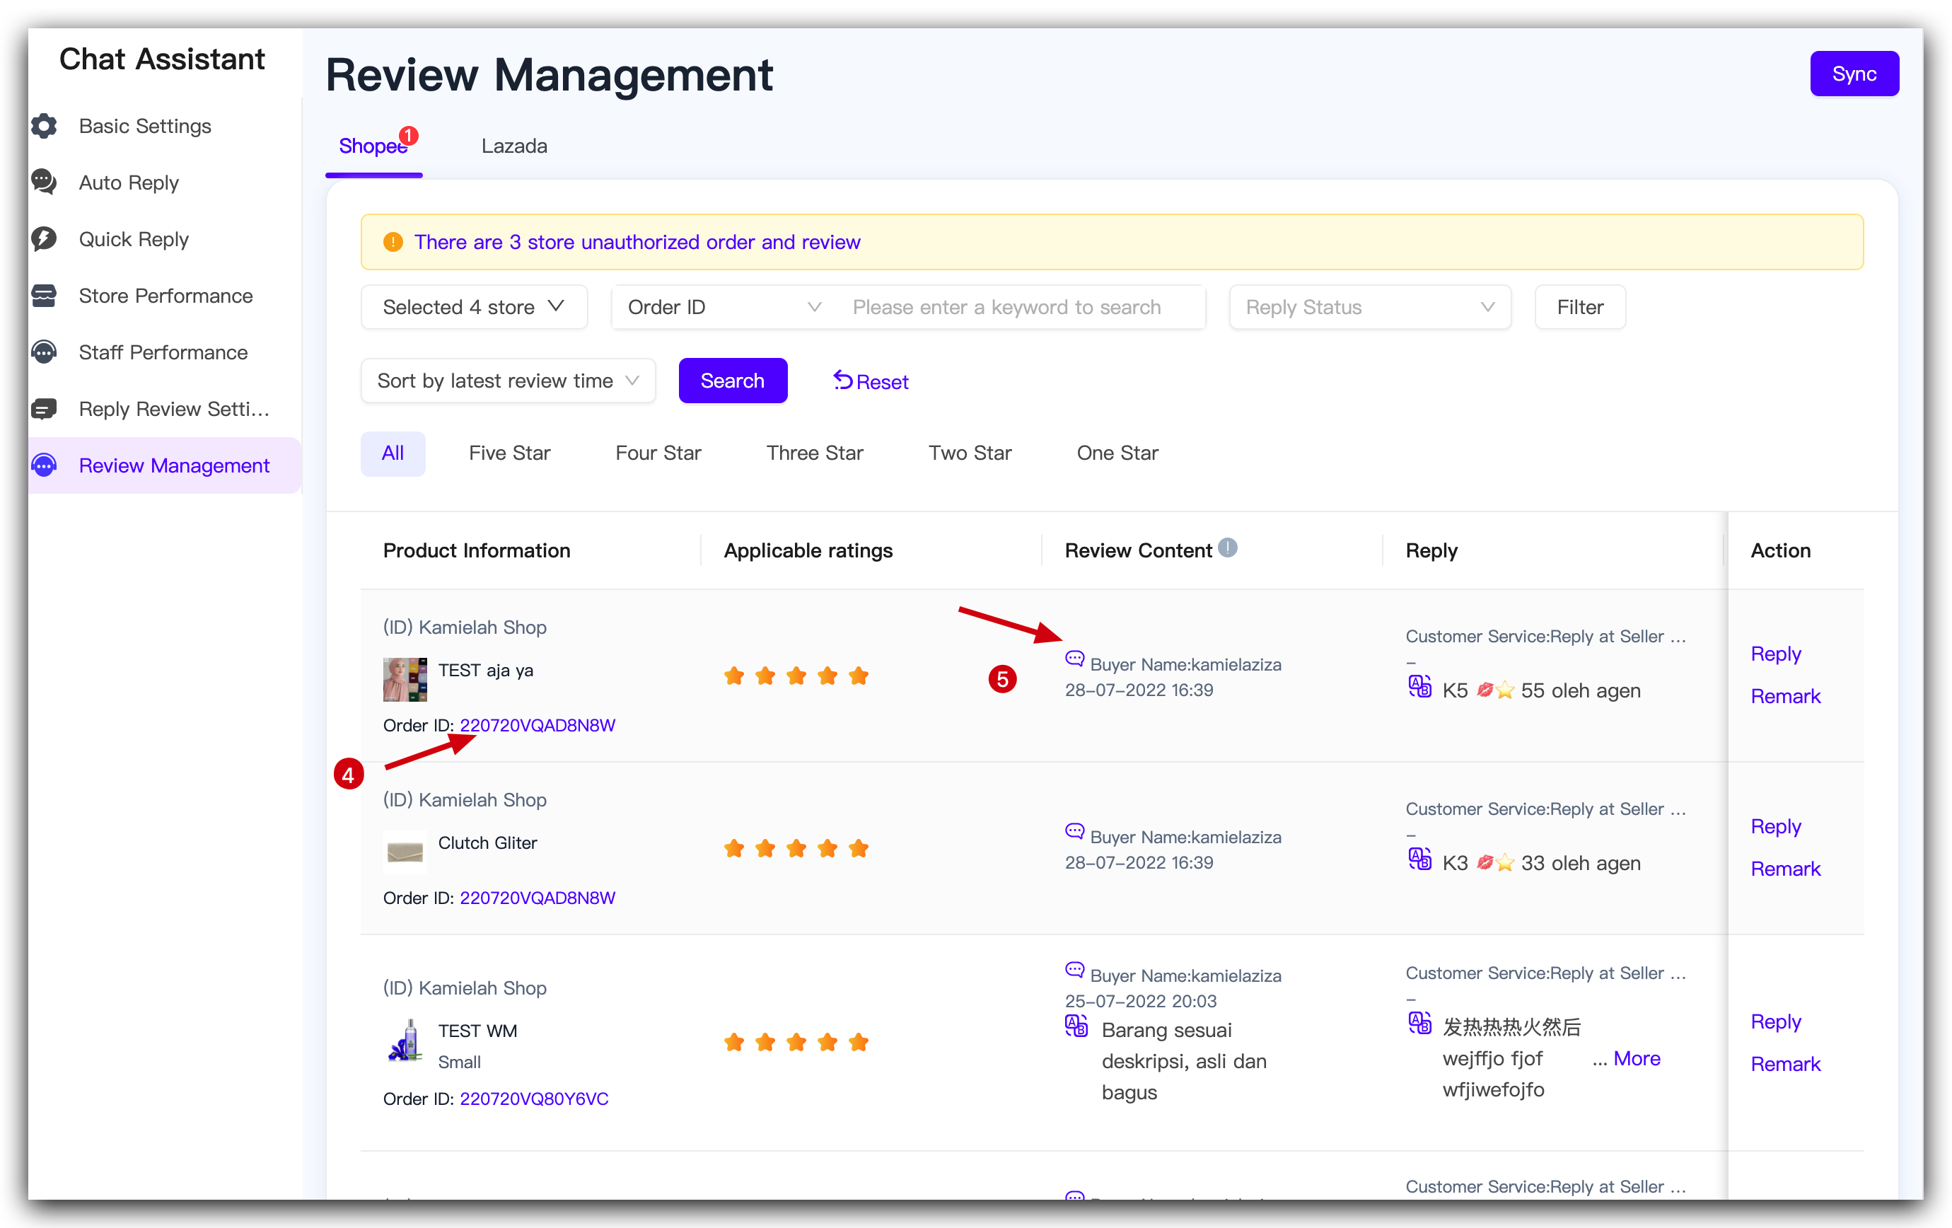Screen dimensions: 1952x1228
Task: Open Basic Settings gear icon
Action: 44,126
